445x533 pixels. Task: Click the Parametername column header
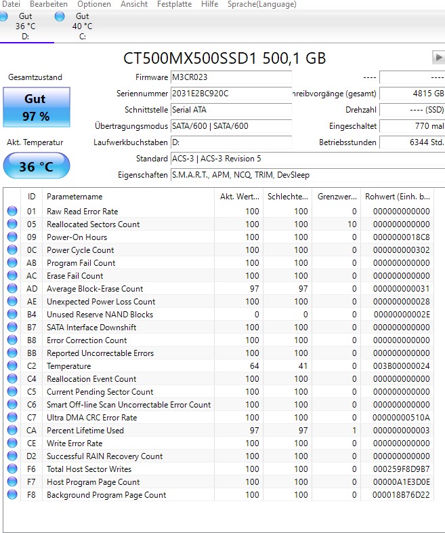click(x=128, y=197)
